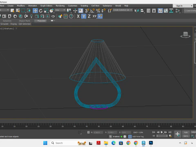Viewport: 196px width, 147px height.
Task: Toggle Keyboard Shortcut Override button
Action: (x=81, y=11)
